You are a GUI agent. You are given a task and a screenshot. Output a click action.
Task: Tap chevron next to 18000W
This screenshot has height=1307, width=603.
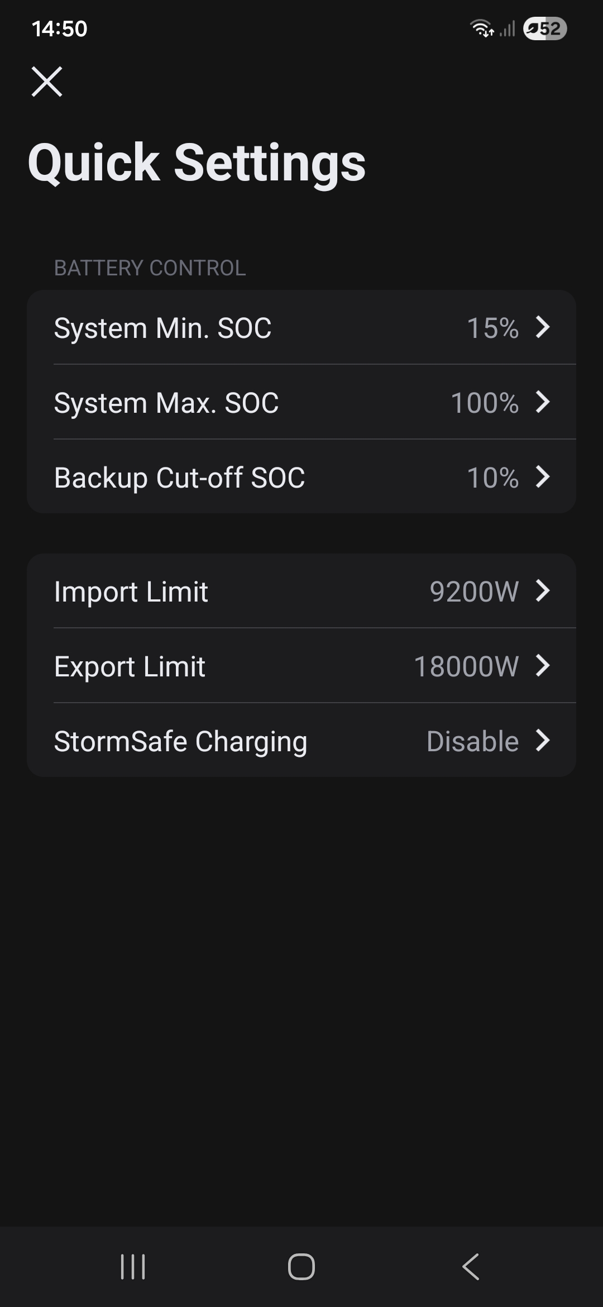(x=543, y=666)
